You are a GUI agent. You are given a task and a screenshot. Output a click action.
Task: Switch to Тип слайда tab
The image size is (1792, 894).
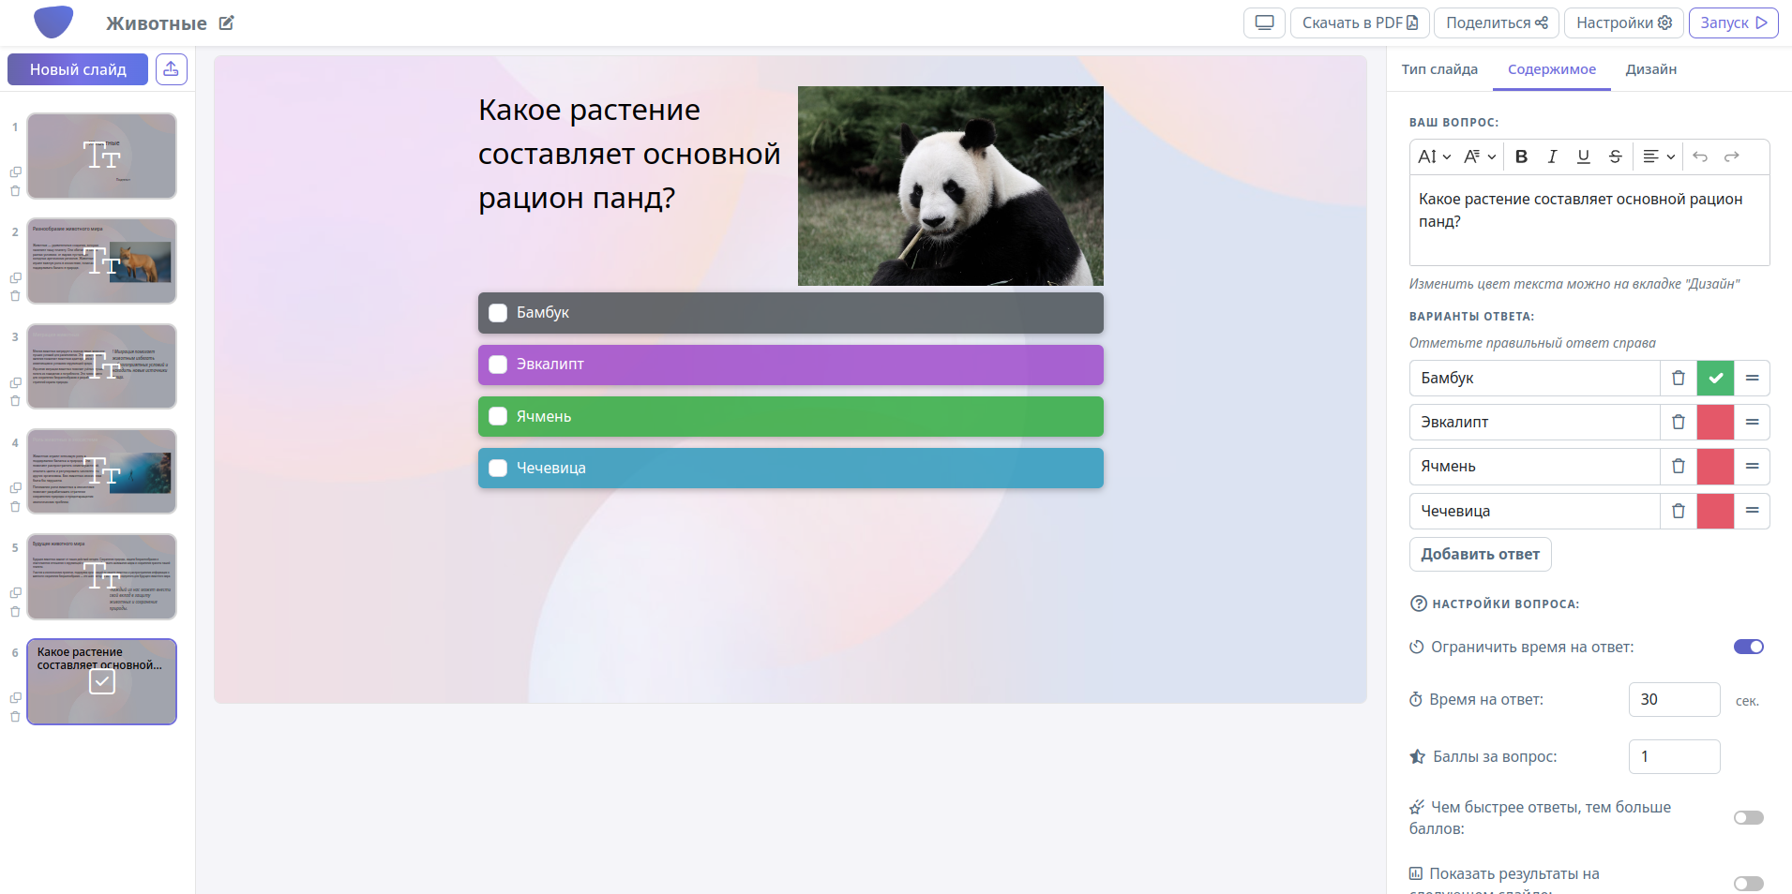pyautogui.click(x=1439, y=69)
